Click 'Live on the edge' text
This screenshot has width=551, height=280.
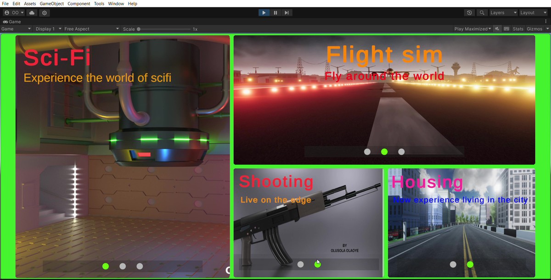pyautogui.click(x=276, y=200)
